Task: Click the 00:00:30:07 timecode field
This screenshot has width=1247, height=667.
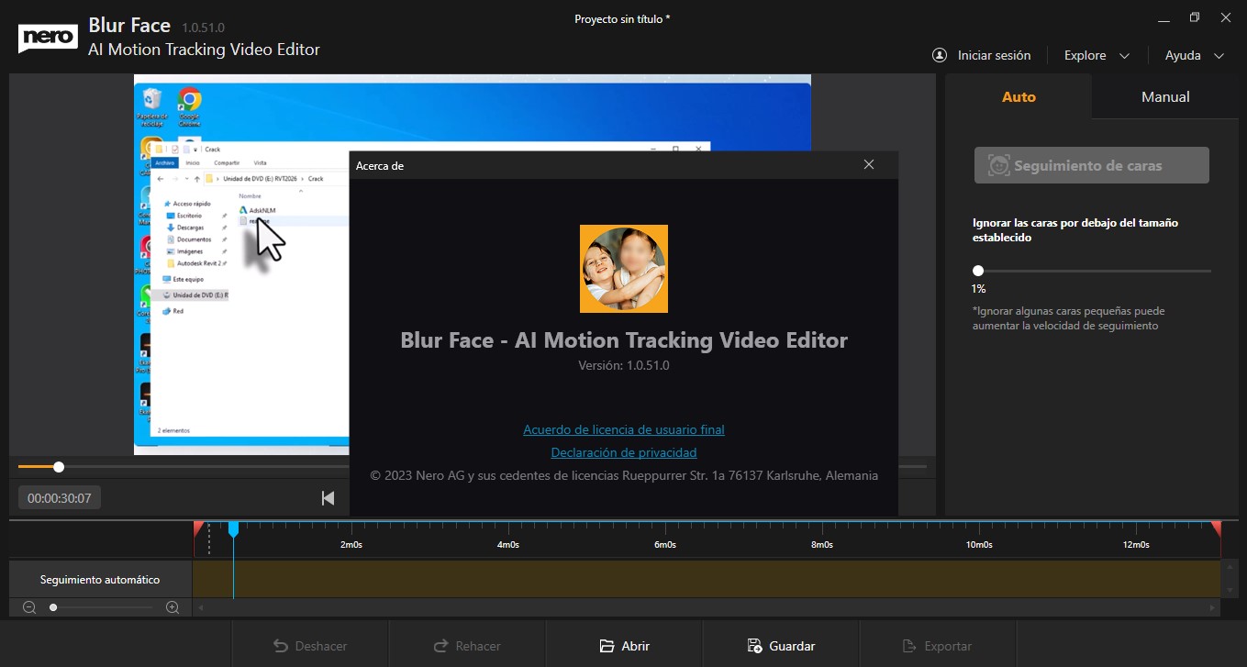Action: 59,497
